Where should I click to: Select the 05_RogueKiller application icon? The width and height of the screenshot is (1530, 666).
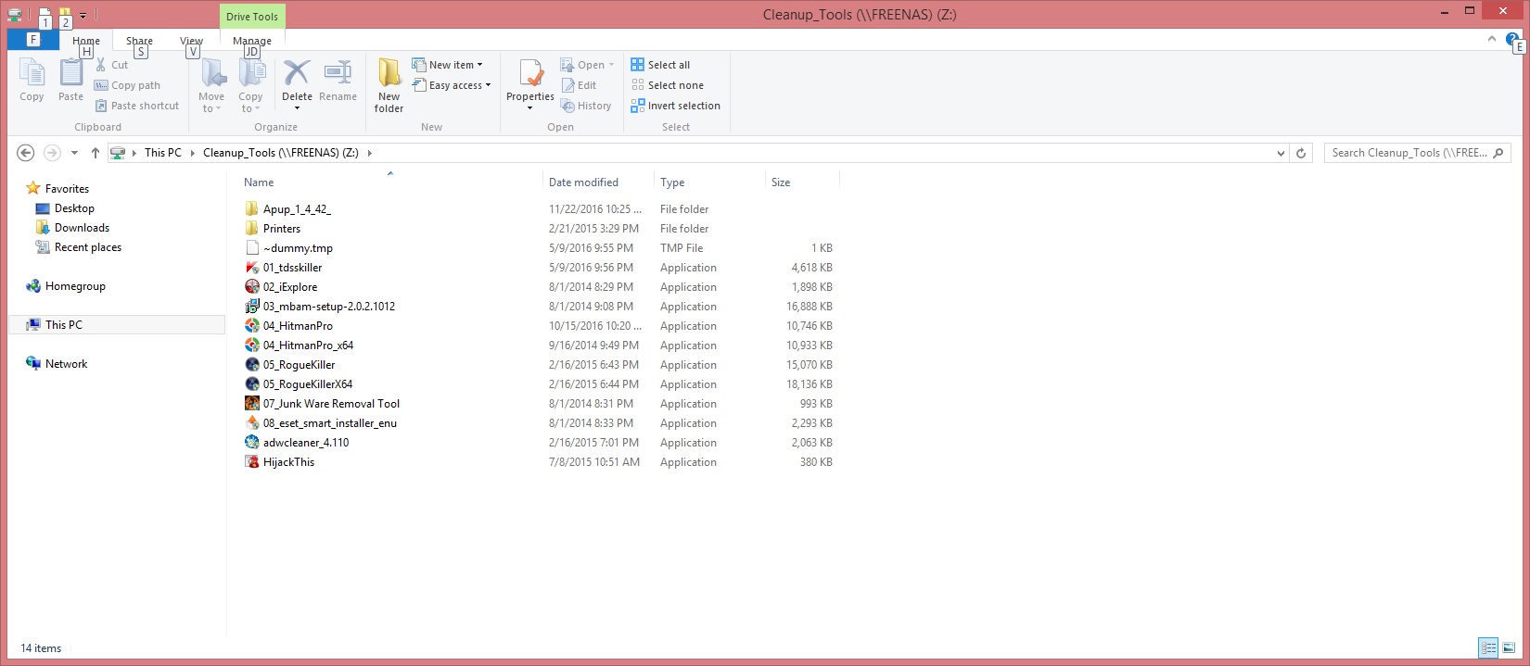coord(251,365)
